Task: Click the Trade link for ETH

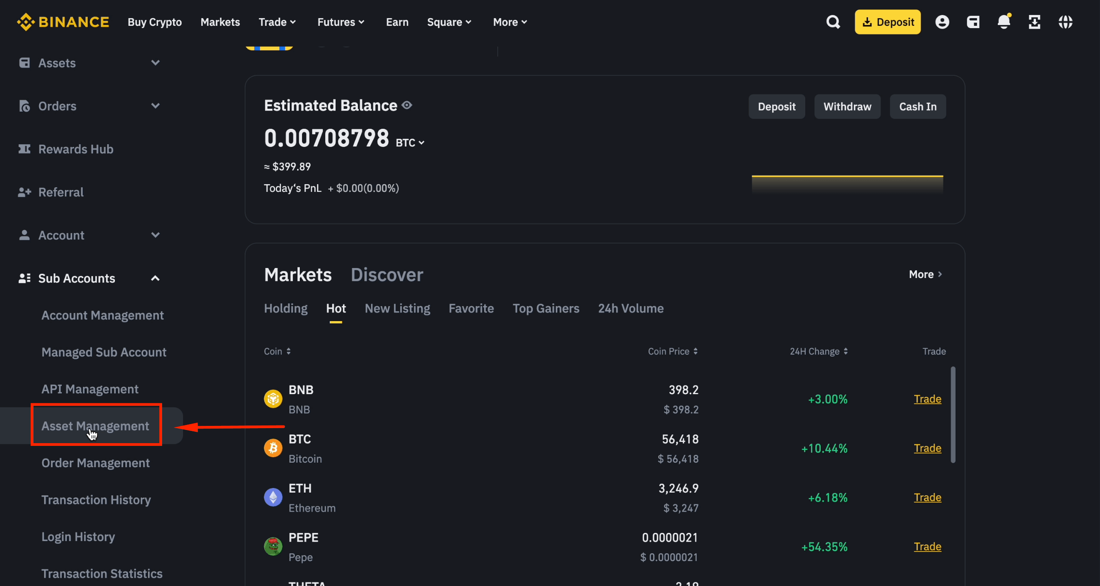Action: pyautogui.click(x=927, y=497)
